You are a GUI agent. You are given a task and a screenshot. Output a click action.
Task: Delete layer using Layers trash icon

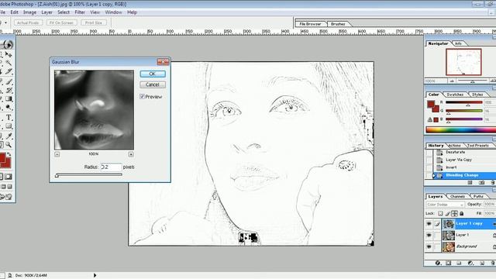(493, 263)
